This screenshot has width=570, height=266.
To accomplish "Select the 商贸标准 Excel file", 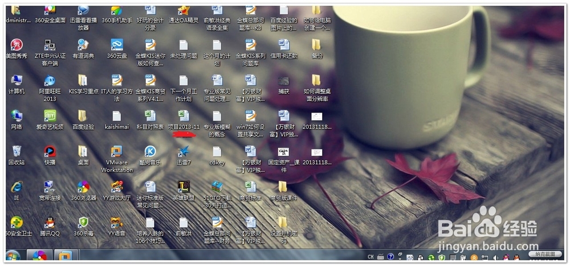I will point(250,191).
